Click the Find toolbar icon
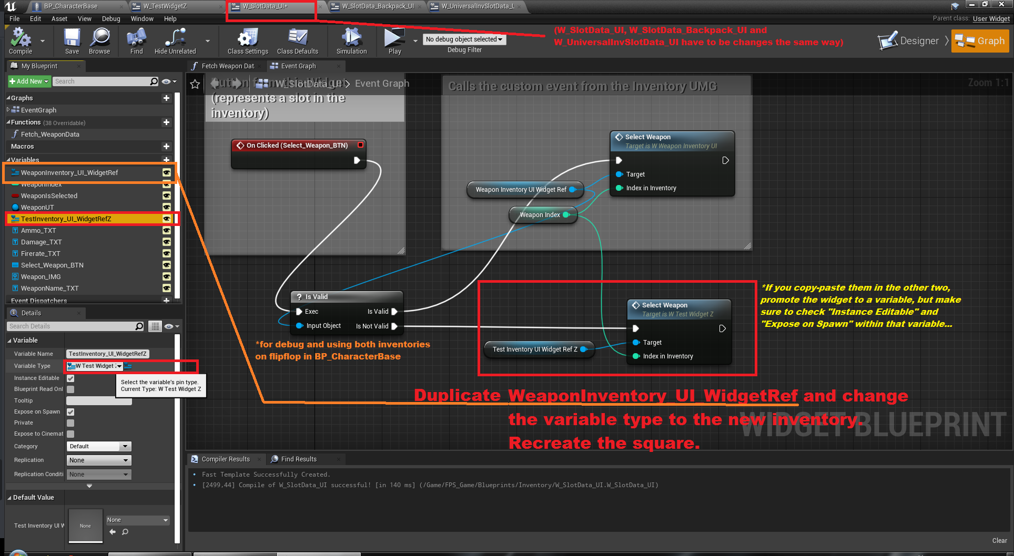Screen dimensions: 1014x556 tap(136, 41)
